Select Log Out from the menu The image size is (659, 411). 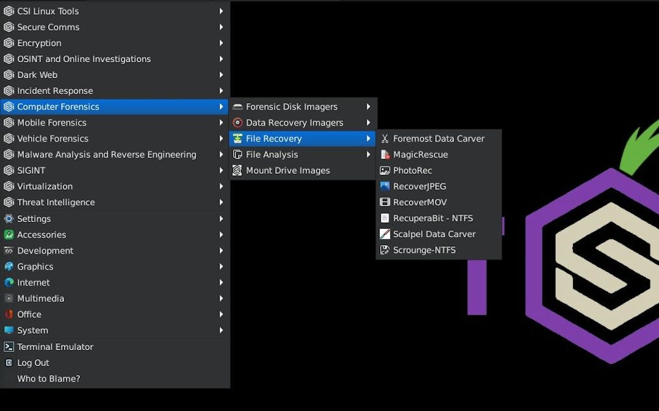(33, 363)
